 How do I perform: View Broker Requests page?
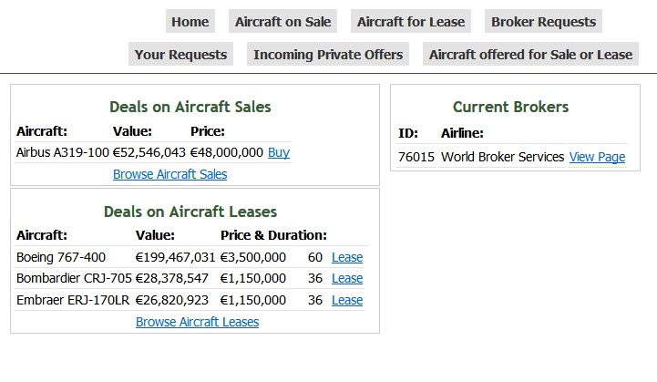pyautogui.click(x=543, y=22)
